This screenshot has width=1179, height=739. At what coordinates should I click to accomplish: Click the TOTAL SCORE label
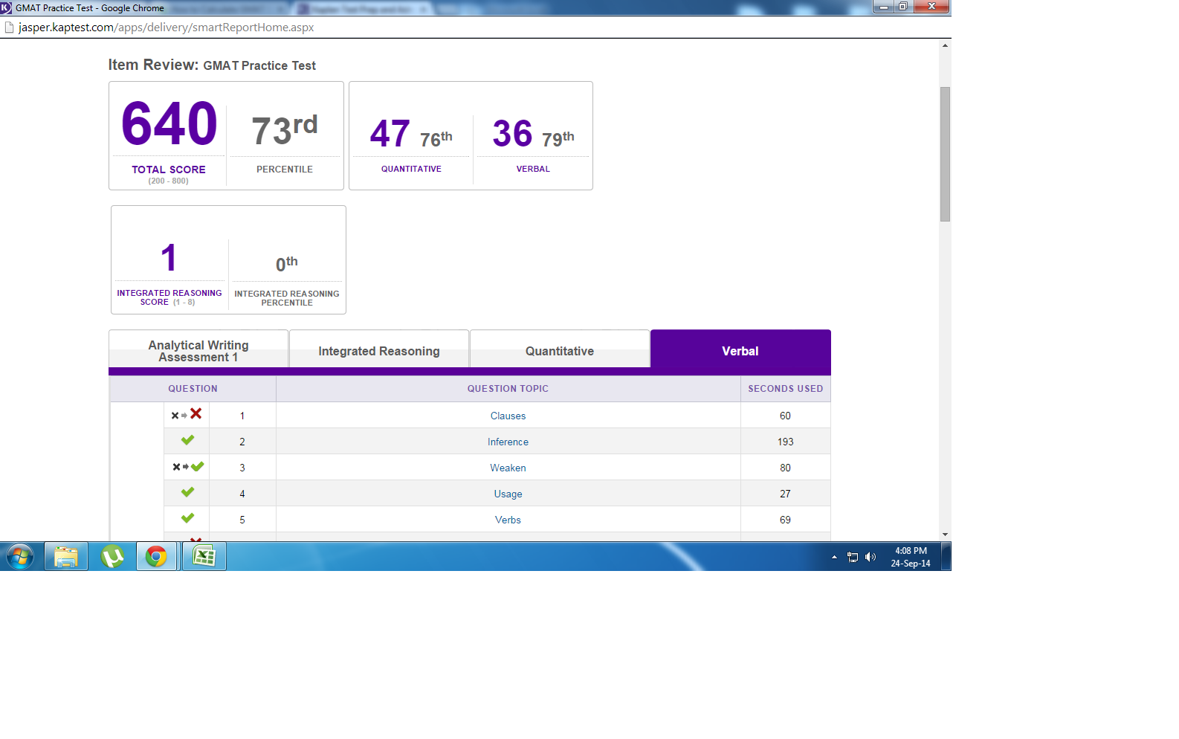click(169, 170)
